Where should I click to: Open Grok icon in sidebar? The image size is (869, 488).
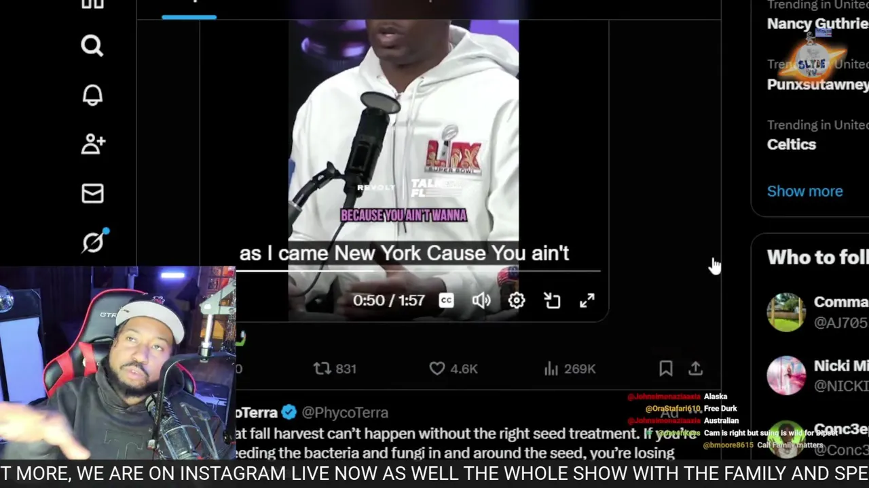tap(94, 241)
